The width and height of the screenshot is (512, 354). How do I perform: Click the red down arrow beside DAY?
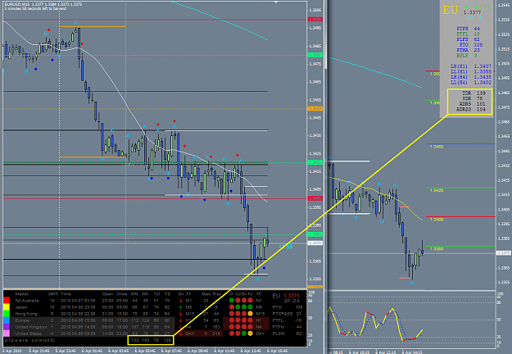coord(180,334)
